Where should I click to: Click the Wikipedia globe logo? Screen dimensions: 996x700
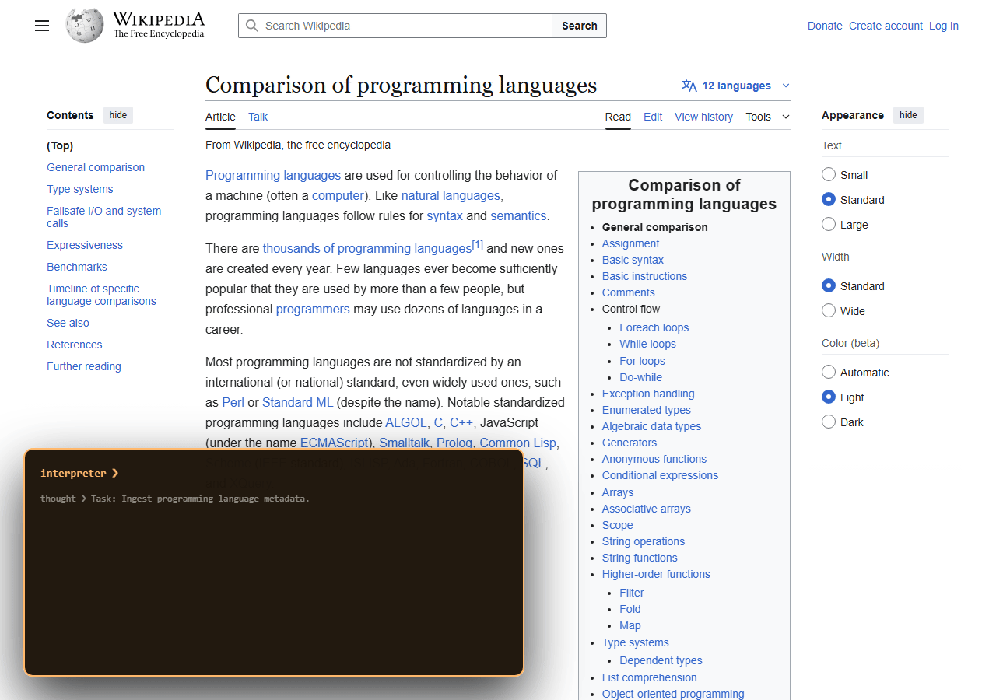85,26
